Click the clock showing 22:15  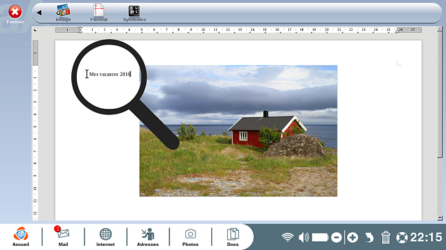click(x=426, y=237)
